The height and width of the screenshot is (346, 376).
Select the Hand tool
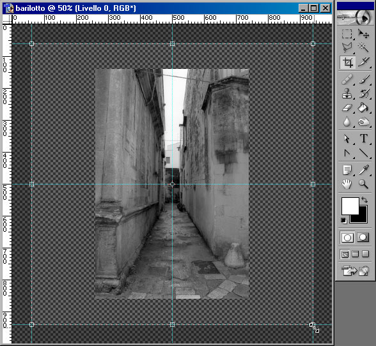tap(347, 184)
